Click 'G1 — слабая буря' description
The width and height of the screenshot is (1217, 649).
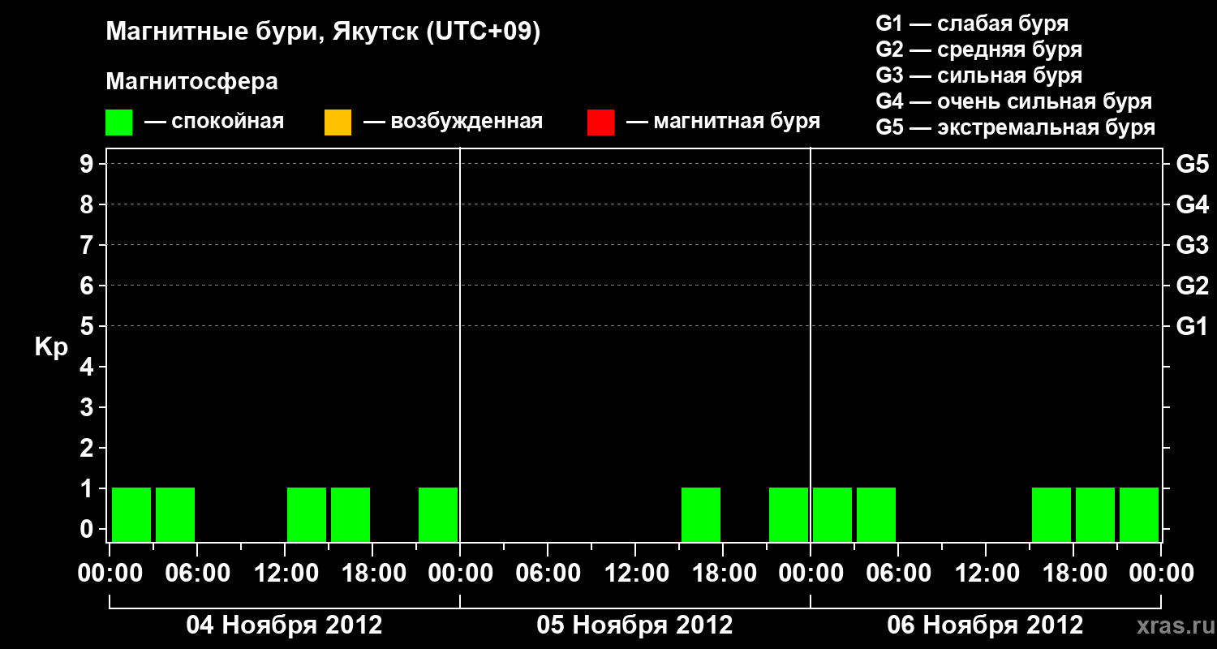coord(972,23)
